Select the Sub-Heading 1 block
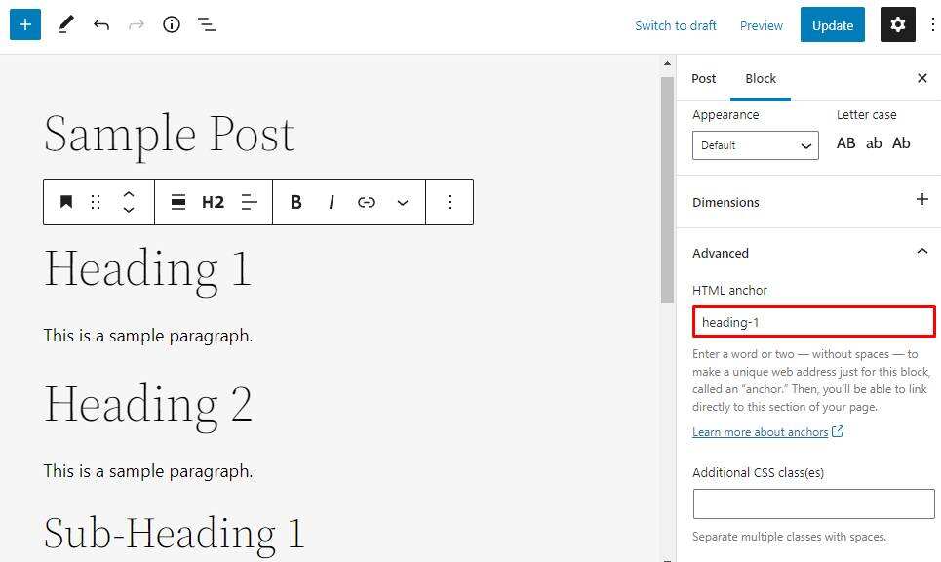This screenshot has width=941, height=562. click(x=174, y=533)
